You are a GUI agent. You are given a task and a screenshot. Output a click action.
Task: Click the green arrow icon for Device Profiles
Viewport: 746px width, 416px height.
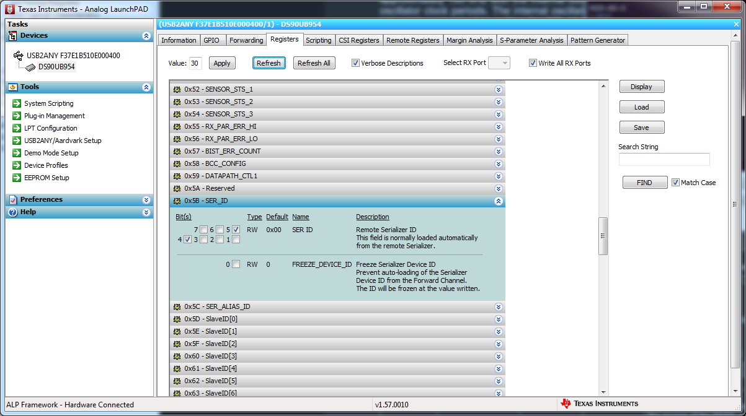click(x=17, y=165)
